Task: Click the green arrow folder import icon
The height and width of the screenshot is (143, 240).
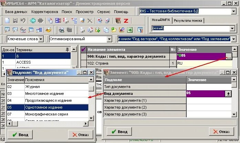Action: [x=114, y=30]
